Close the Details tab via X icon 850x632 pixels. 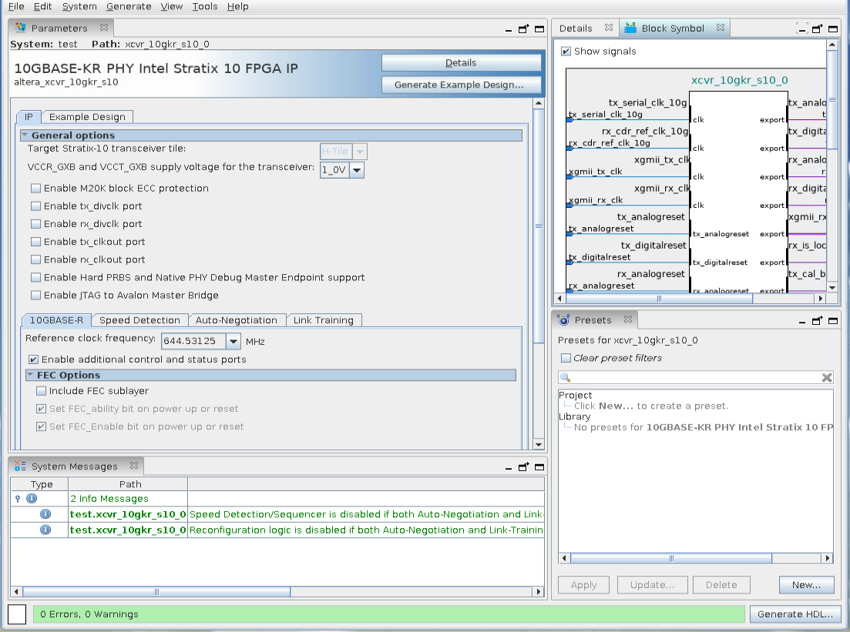[608, 27]
